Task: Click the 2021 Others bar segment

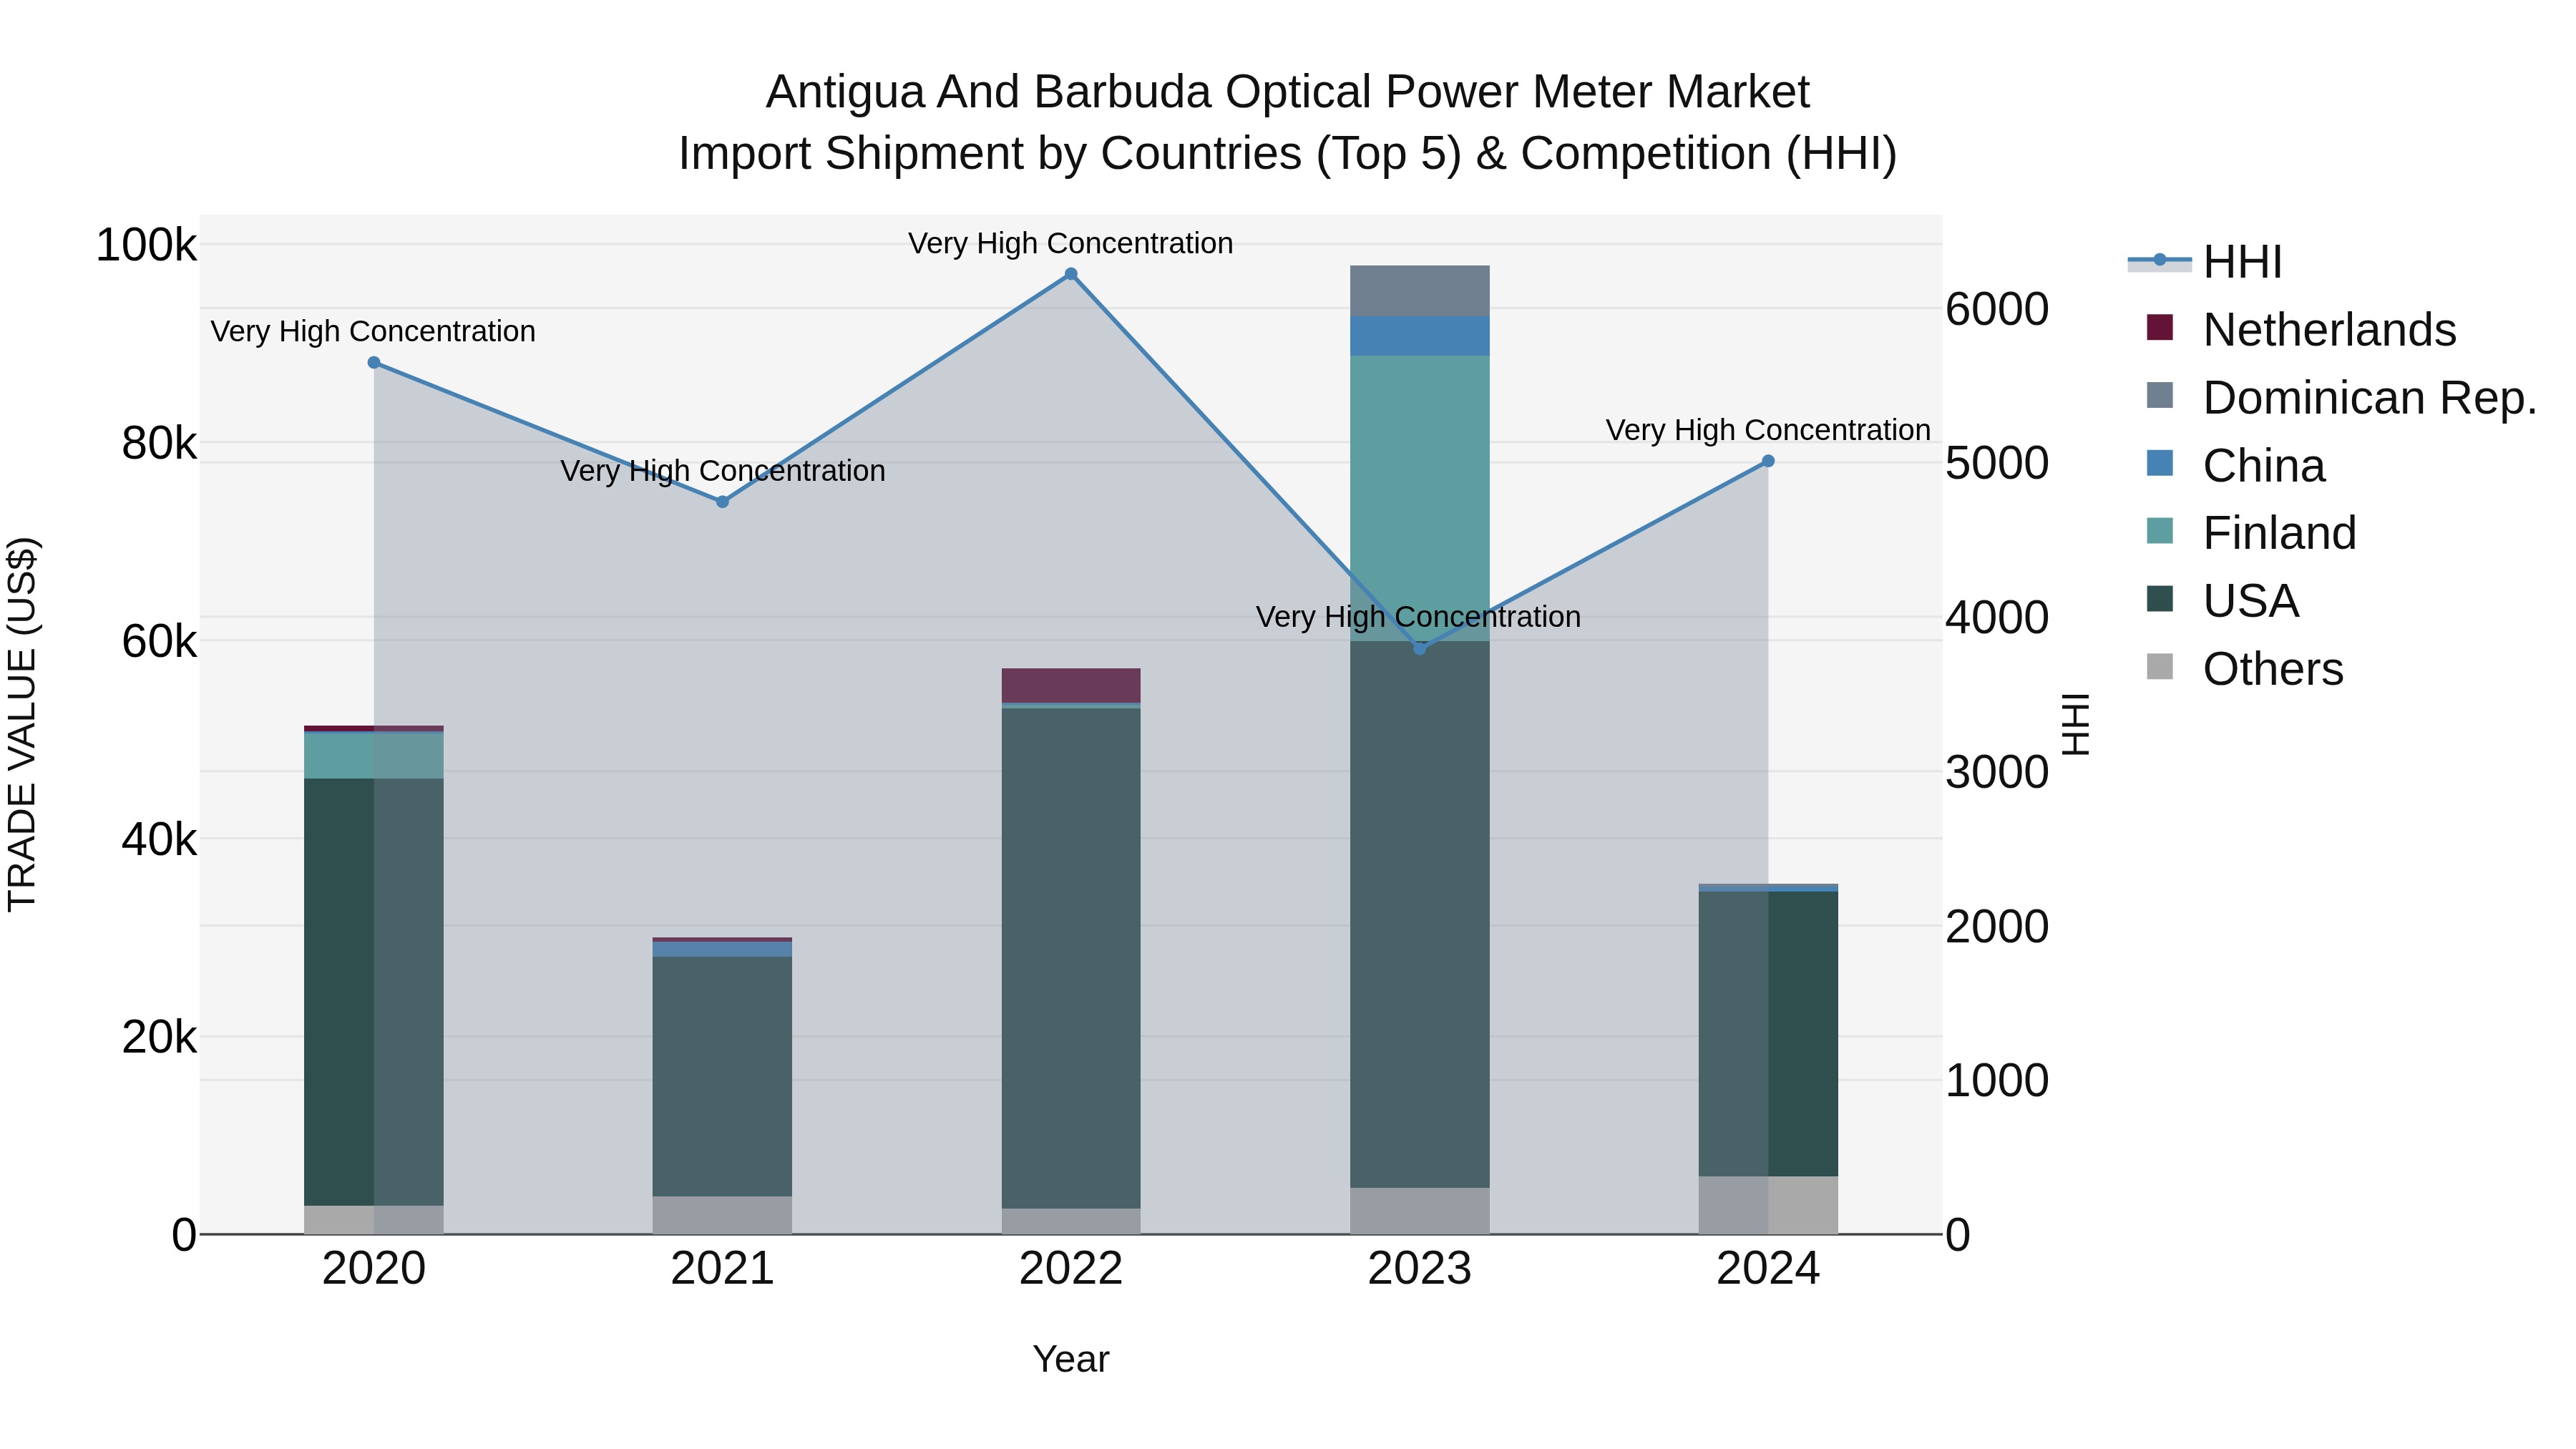Action: click(723, 1216)
